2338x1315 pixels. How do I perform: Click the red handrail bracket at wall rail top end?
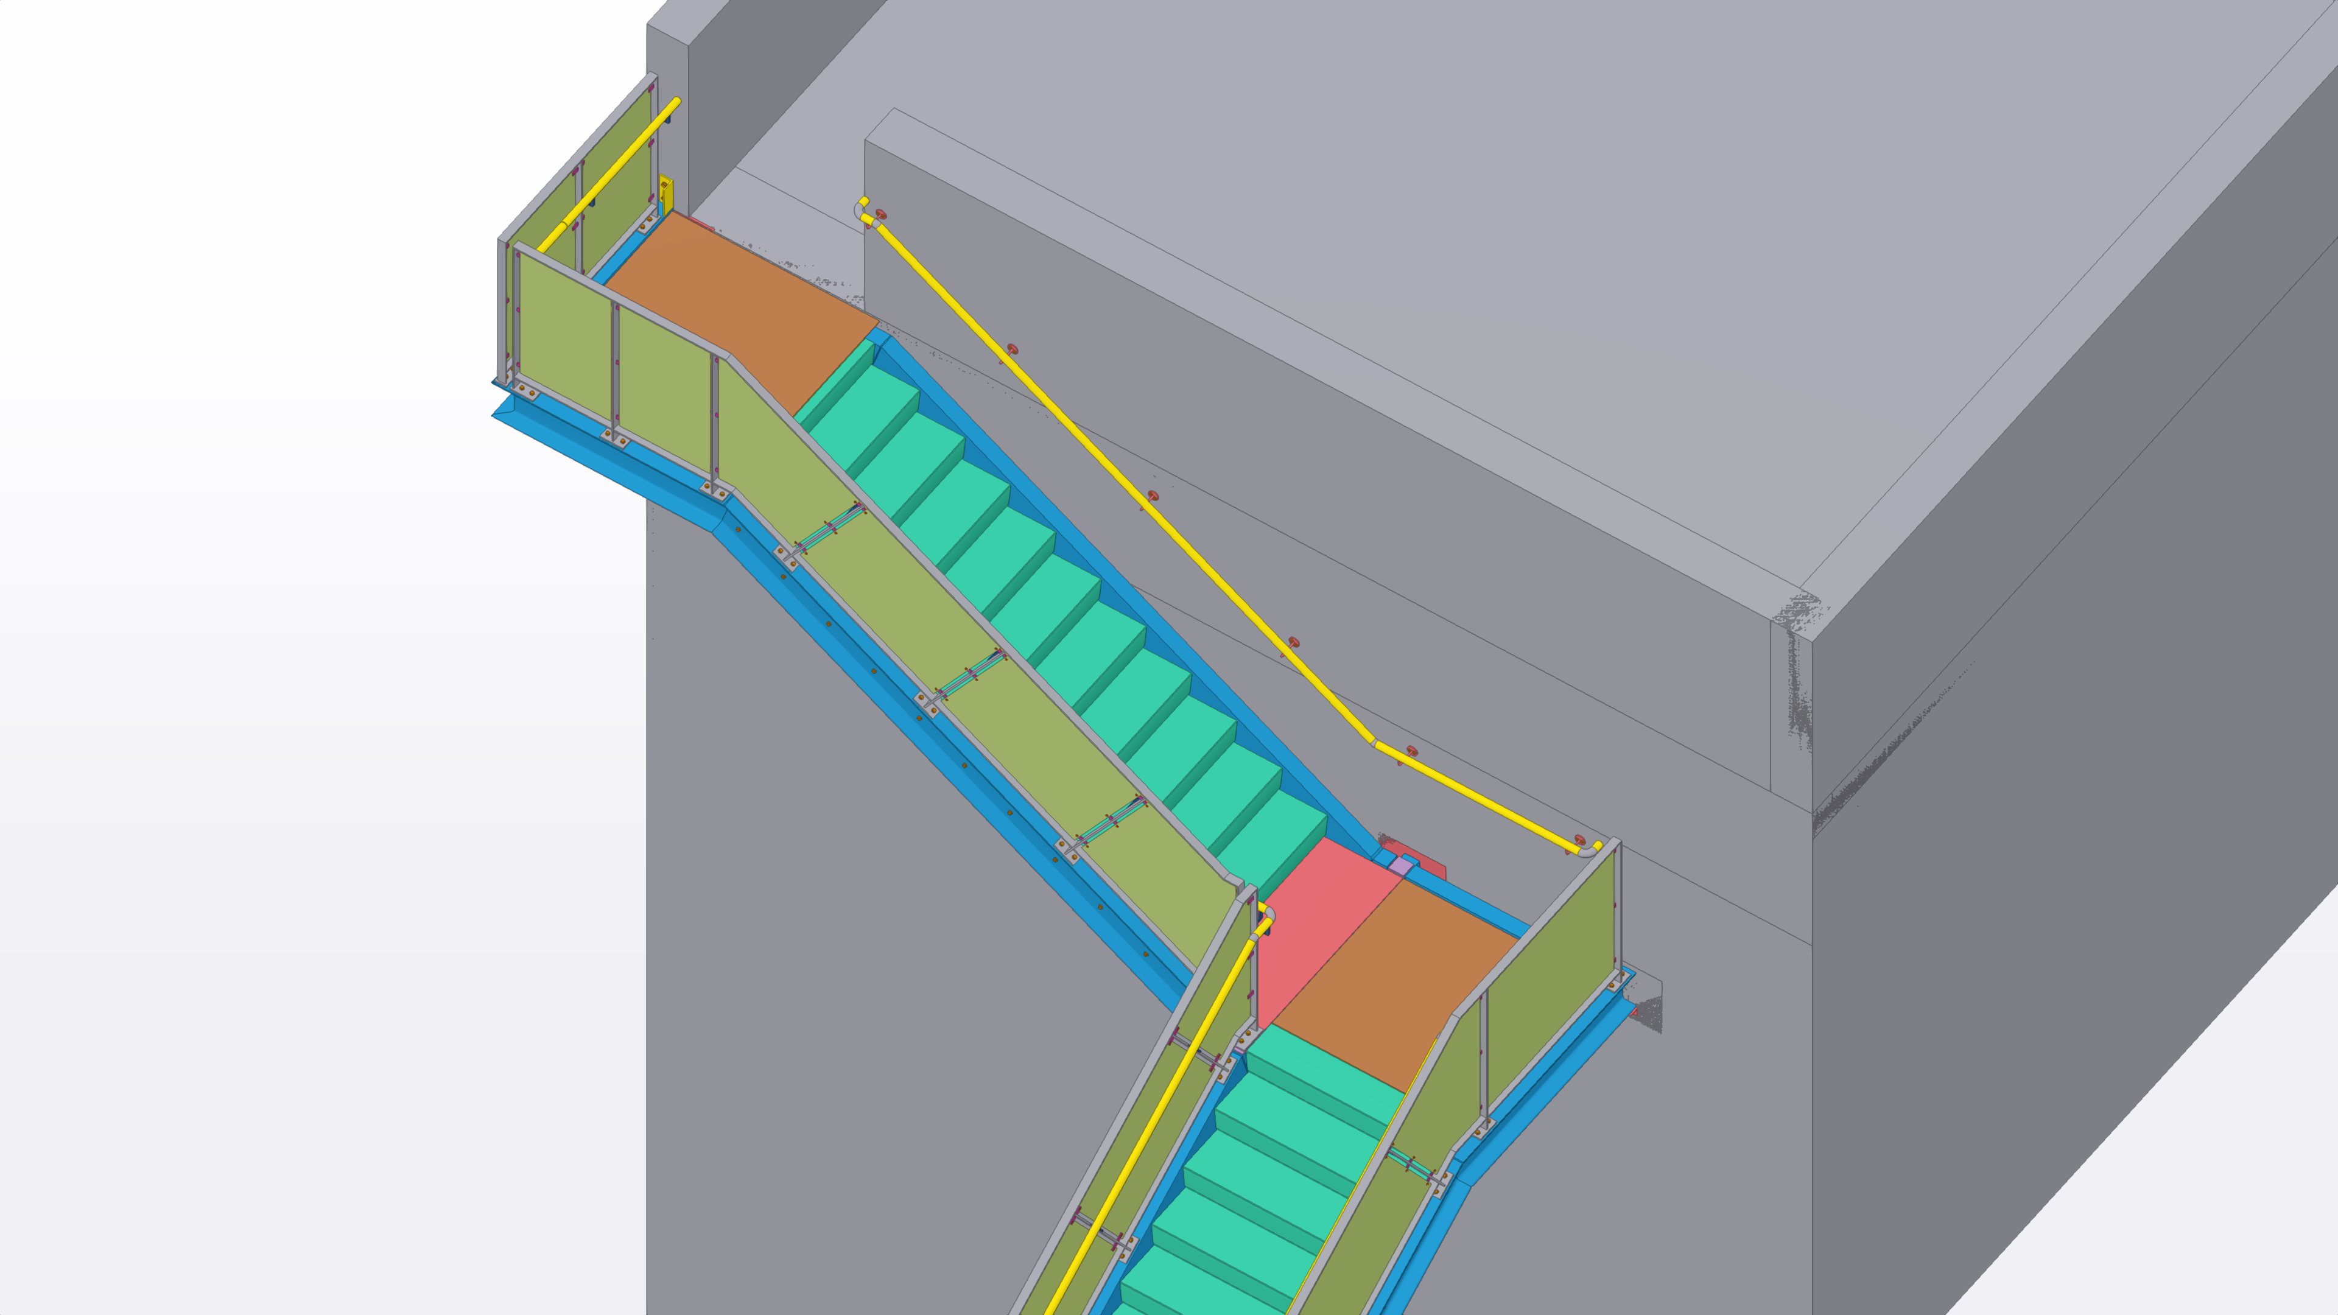click(880, 215)
